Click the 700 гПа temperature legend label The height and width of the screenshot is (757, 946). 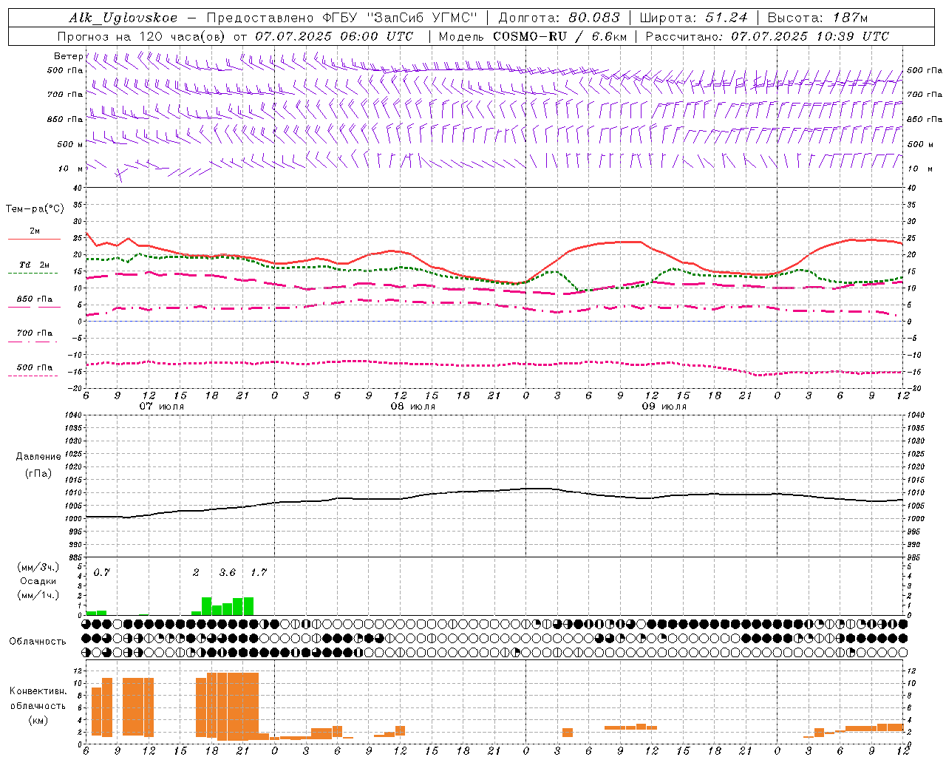35,333
